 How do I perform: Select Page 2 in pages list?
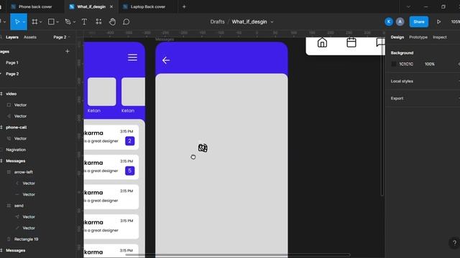pos(12,74)
